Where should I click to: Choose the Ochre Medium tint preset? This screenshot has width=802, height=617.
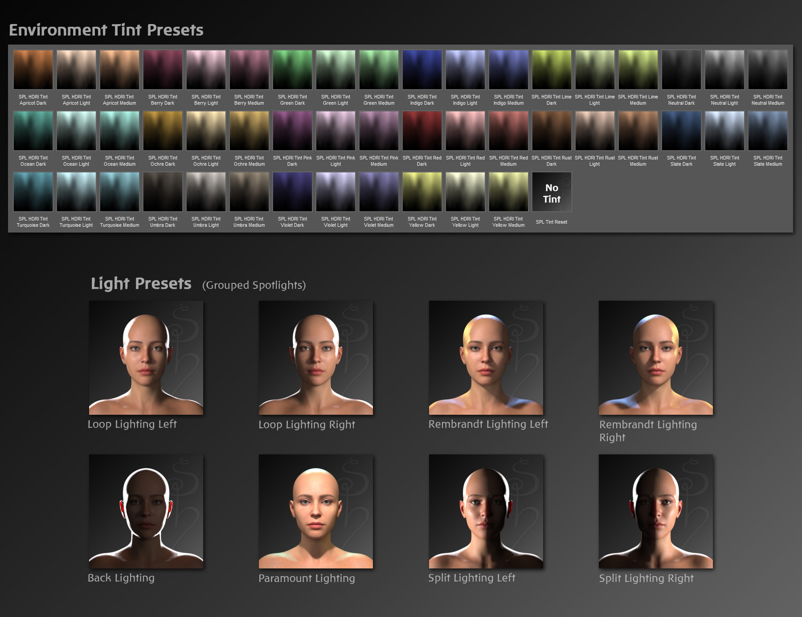[249, 130]
